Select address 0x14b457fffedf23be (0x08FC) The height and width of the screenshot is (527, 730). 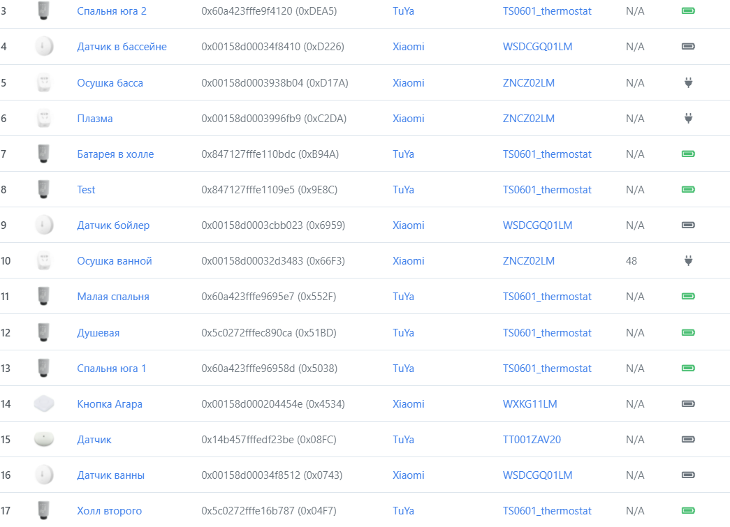(269, 440)
